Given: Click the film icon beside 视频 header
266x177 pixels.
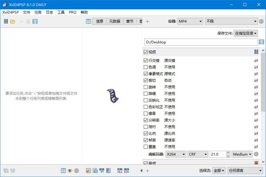Looking at the screenshot, I should click(x=256, y=52).
